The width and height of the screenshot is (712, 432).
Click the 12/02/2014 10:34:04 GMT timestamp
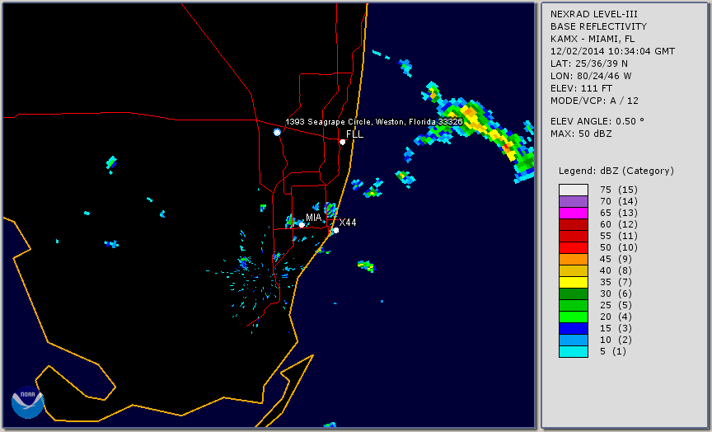612,51
